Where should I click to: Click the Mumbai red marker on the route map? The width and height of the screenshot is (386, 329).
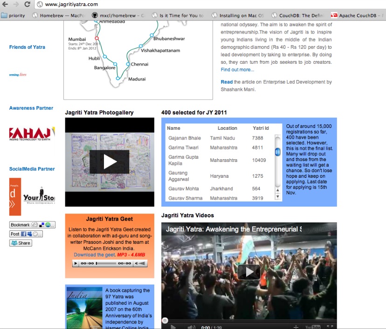pyautogui.click(x=97, y=38)
